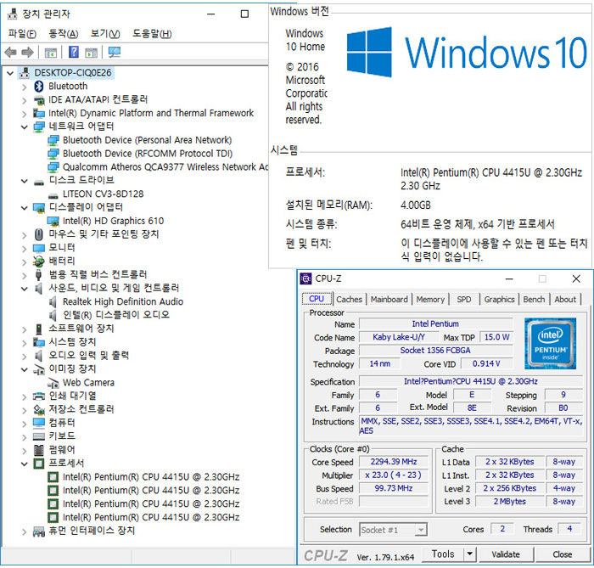594x568 pixels.
Task: Select the 저장소 컨트롤러 icon
Action: pyautogui.click(x=39, y=409)
